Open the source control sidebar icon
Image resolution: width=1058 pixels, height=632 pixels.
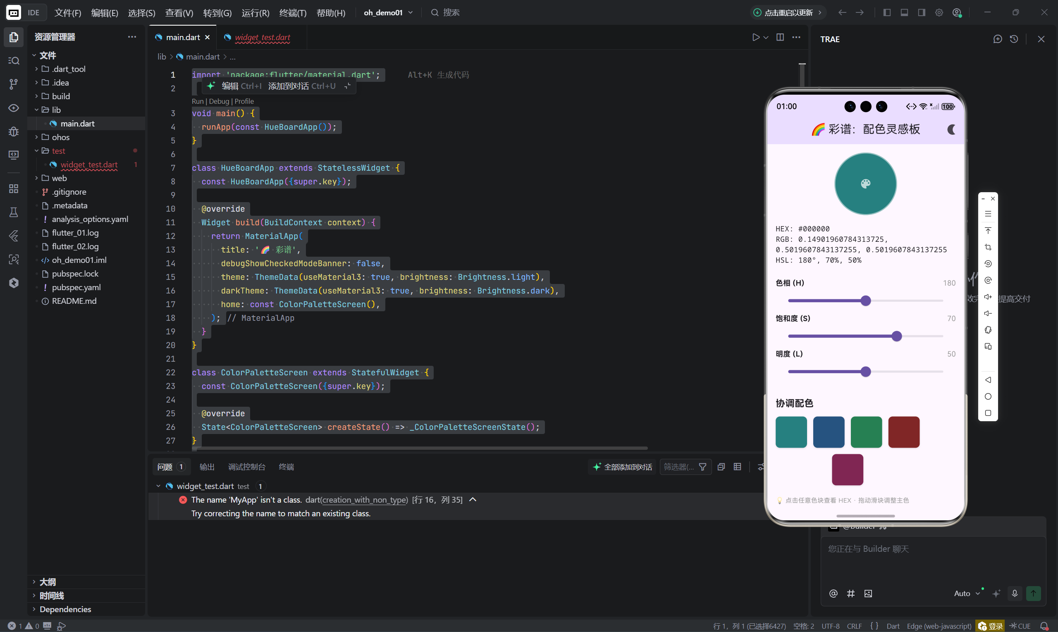pos(14,84)
